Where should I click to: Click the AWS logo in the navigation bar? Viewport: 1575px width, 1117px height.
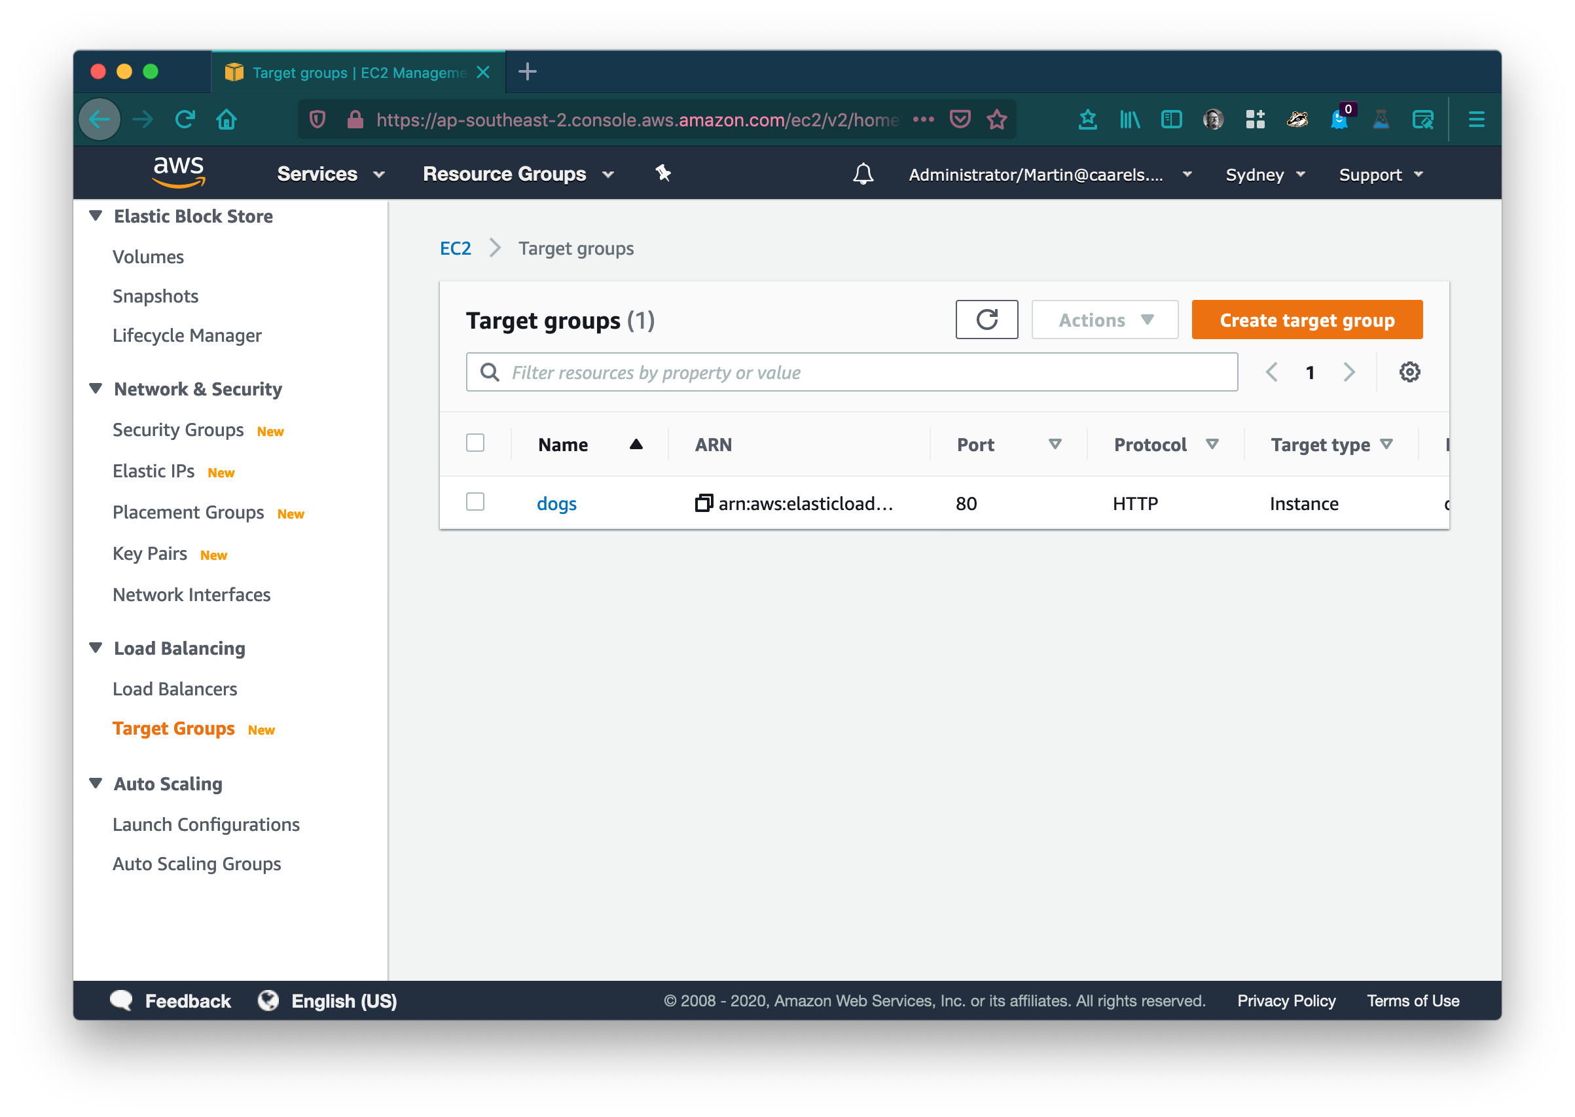(x=177, y=173)
